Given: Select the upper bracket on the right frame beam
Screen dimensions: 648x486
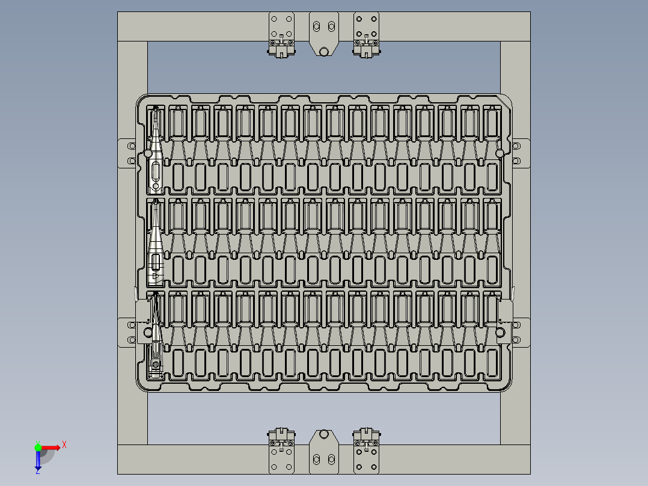Looking at the screenshot, I should pos(521,153).
